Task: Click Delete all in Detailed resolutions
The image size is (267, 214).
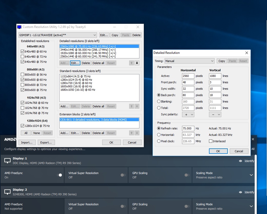Action: 98,63
